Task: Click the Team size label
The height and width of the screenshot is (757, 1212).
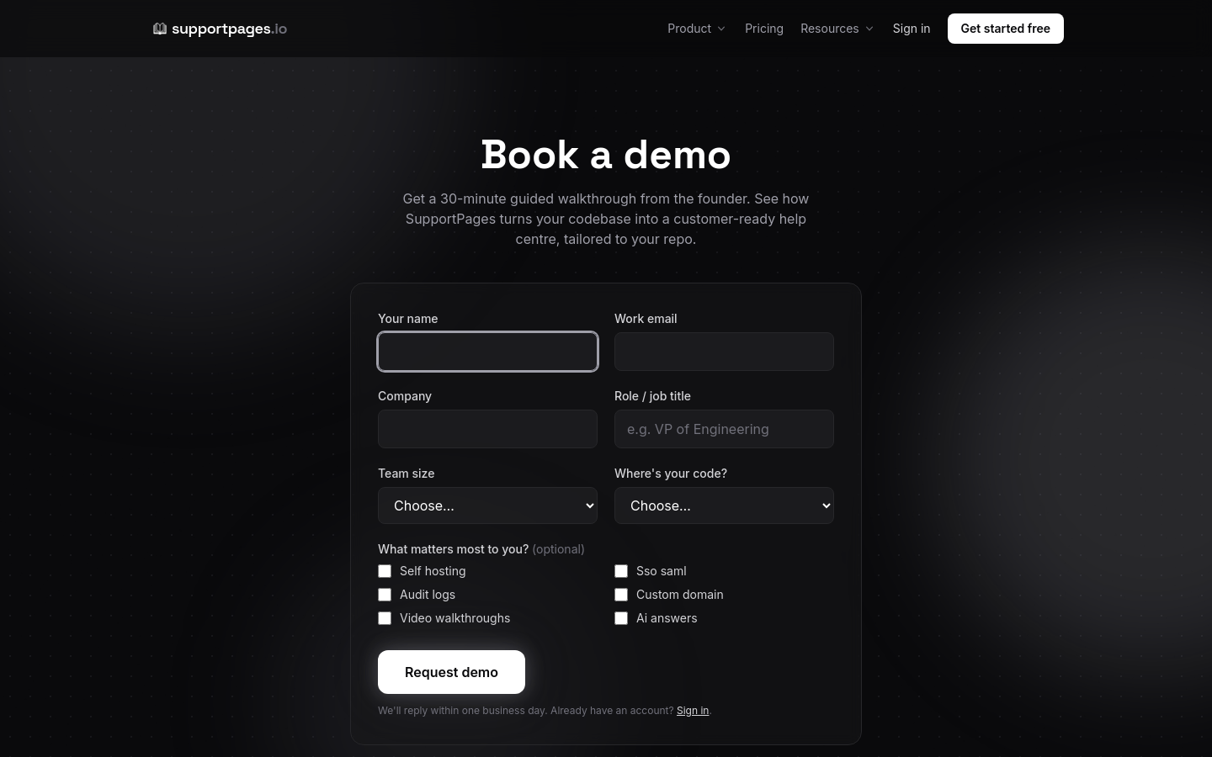Action: pos(407,474)
